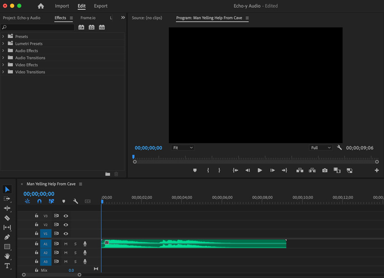Select the Type tool
Image resolution: width=384 pixels, height=278 pixels.
[7, 266]
